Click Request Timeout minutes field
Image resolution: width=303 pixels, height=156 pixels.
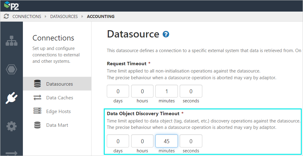click(167, 91)
